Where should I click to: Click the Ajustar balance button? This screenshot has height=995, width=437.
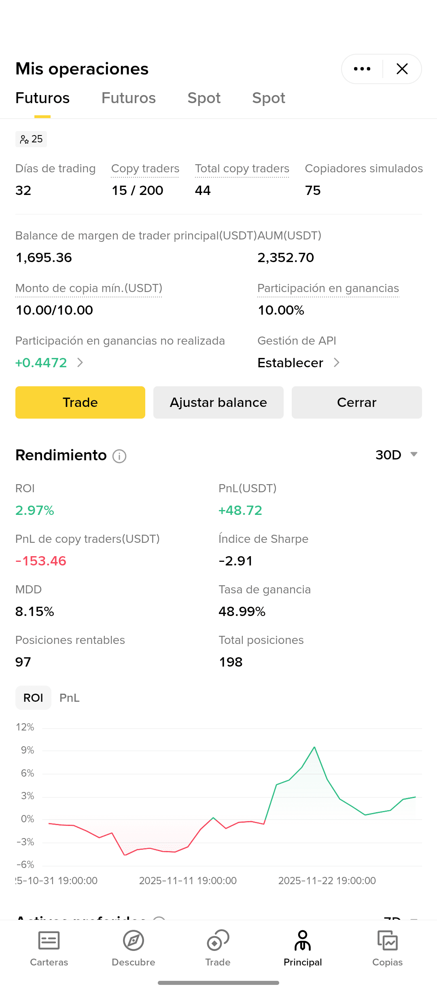(x=218, y=402)
